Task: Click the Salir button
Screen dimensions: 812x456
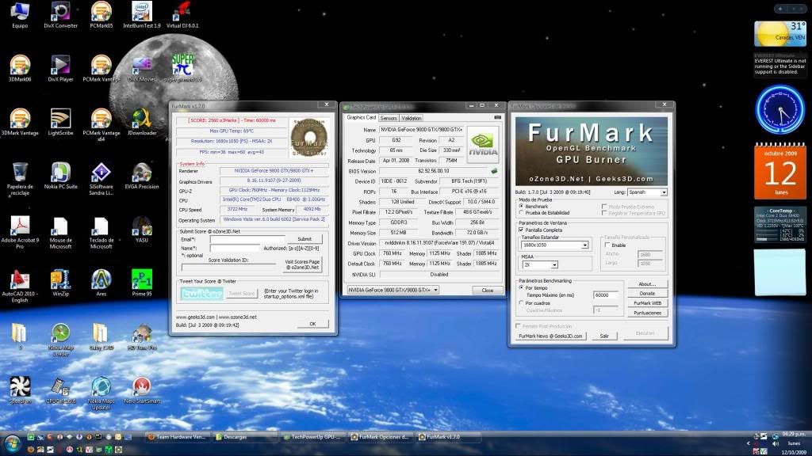Action: pos(604,336)
